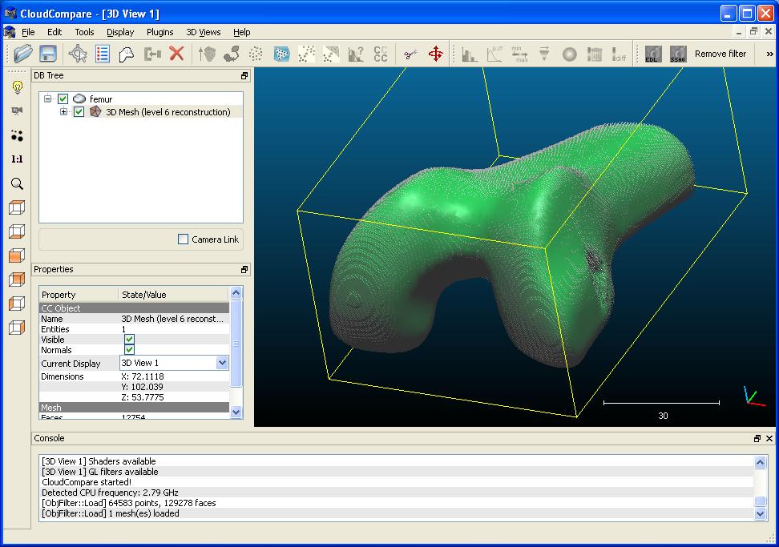Click the cloud-to-cloud distance icon
779x547 pixels.
(x=306, y=54)
